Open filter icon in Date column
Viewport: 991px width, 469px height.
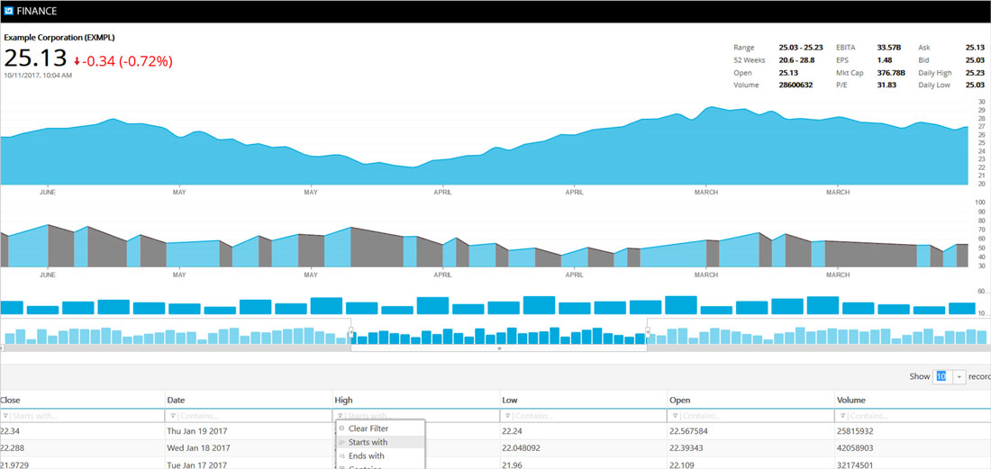coord(173,416)
